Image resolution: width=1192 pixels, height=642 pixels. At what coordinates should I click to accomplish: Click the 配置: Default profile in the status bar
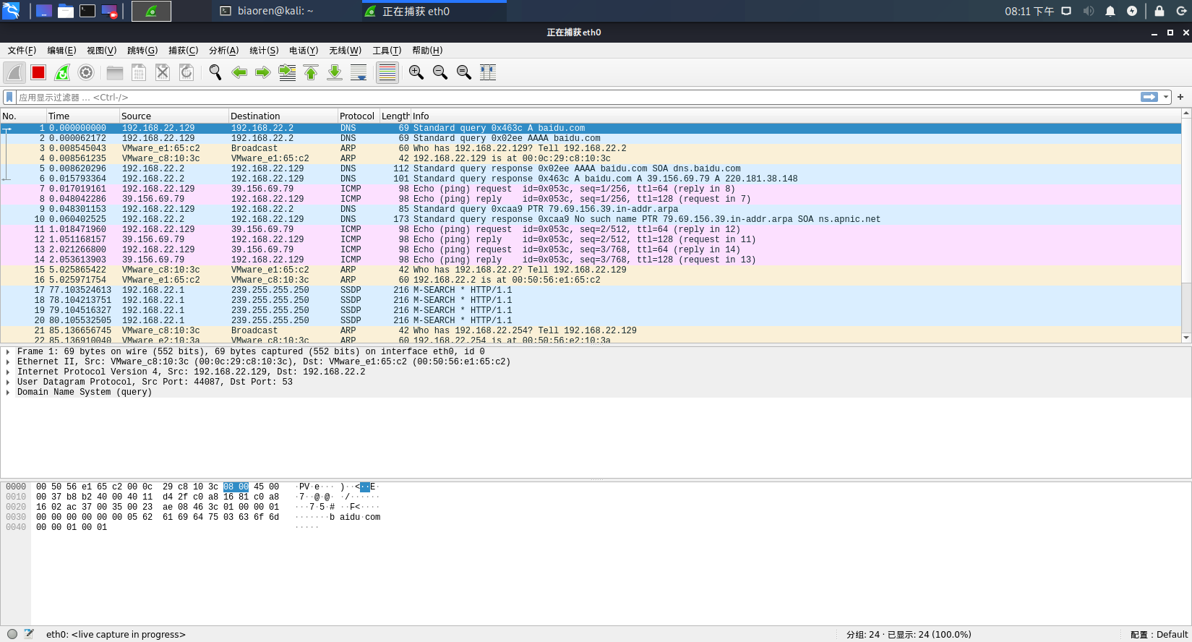1159,635
